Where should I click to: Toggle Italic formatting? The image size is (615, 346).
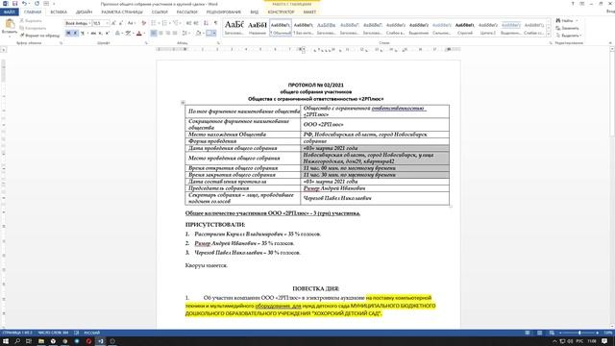coord(75,33)
